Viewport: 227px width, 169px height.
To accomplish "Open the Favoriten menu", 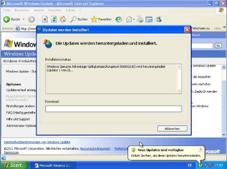I will [x=55, y=10].
